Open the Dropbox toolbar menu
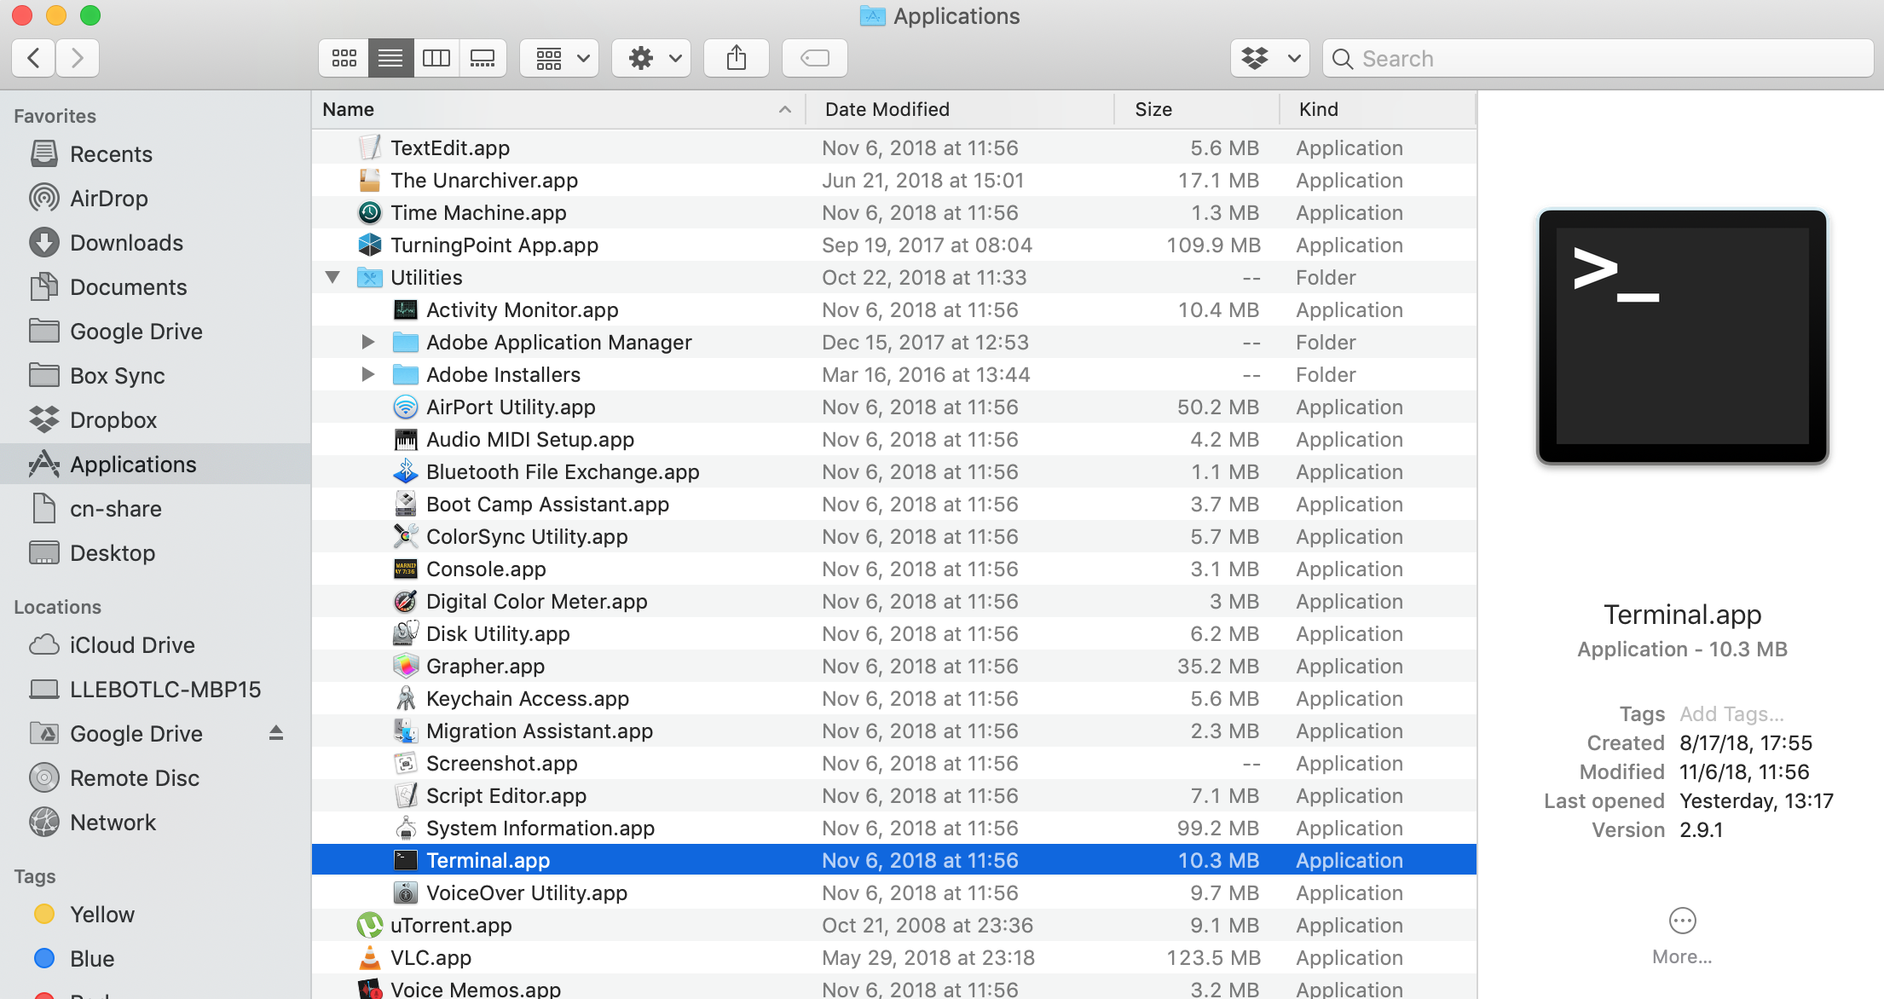 (1269, 58)
